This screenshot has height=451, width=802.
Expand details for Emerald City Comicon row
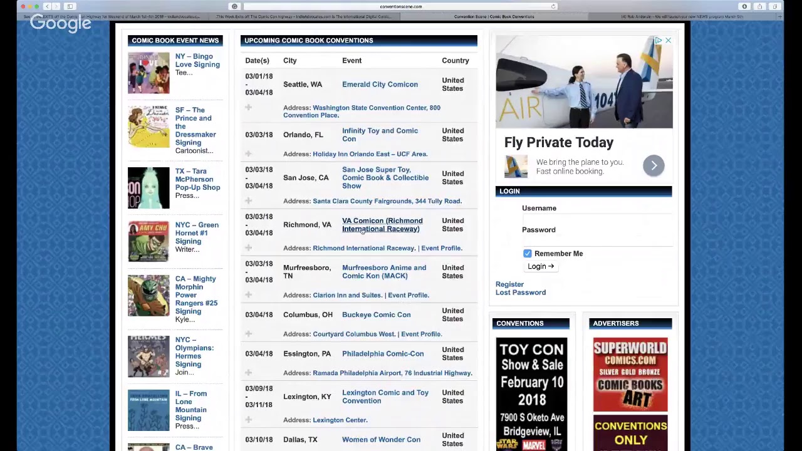tap(248, 108)
